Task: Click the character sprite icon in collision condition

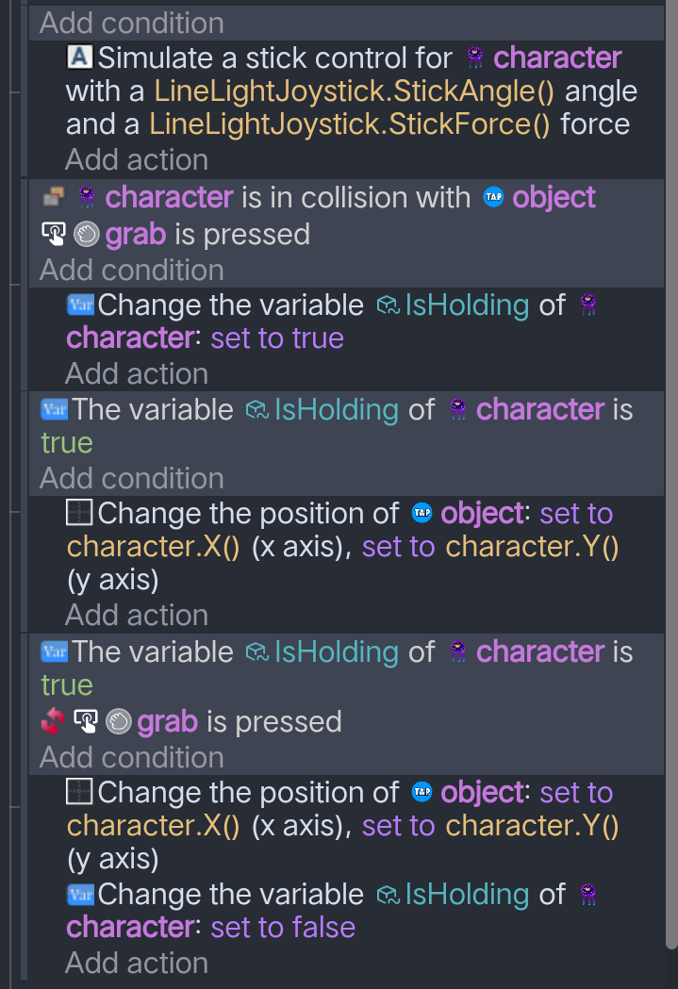Action: click(x=87, y=197)
